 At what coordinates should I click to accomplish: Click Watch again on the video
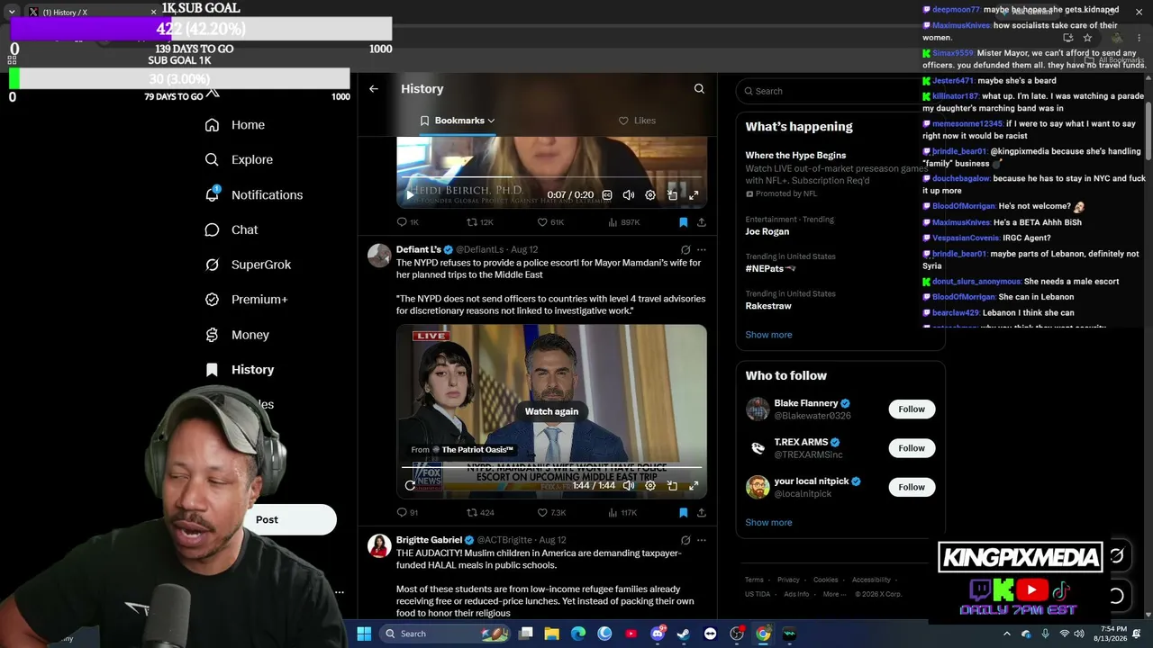(551, 411)
